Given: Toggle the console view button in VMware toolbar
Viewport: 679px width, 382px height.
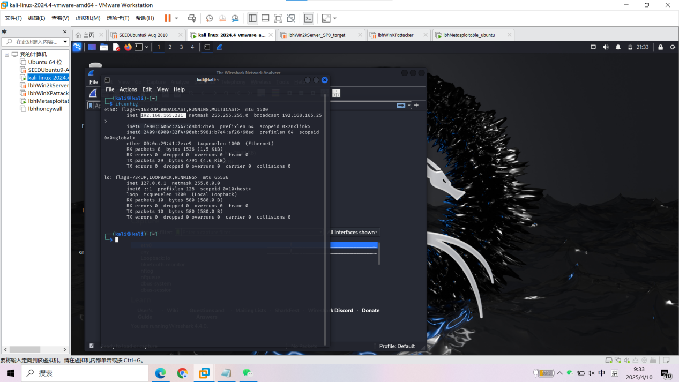Looking at the screenshot, I should 309,18.
